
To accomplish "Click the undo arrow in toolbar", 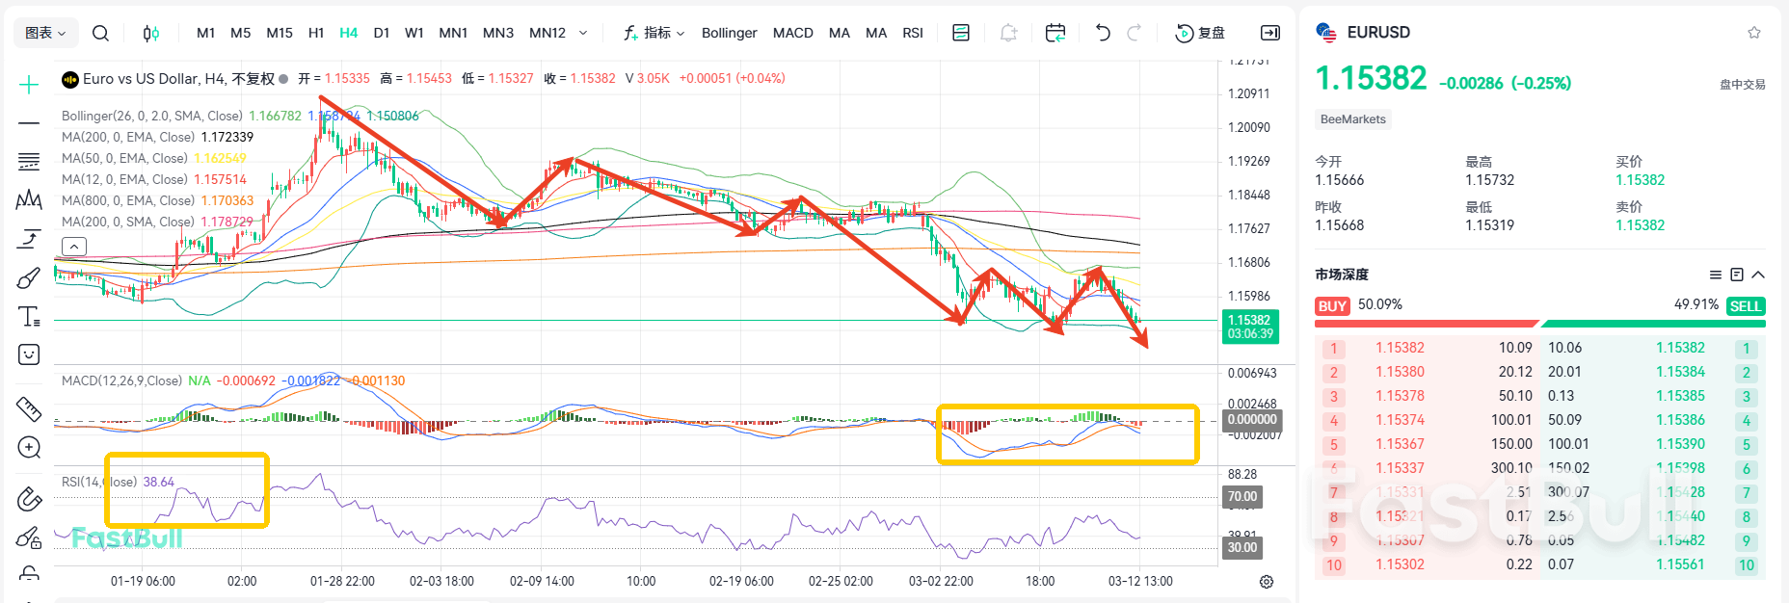I will (x=1103, y=33).
